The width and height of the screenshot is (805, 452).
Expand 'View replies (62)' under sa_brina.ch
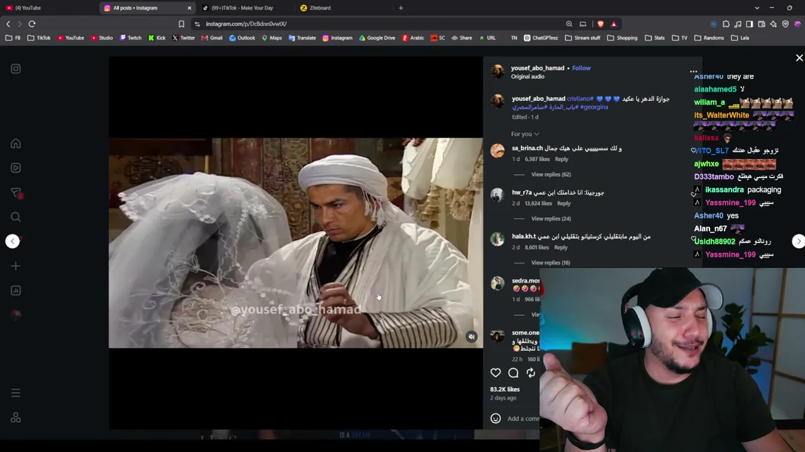click(x=551, y=175)
